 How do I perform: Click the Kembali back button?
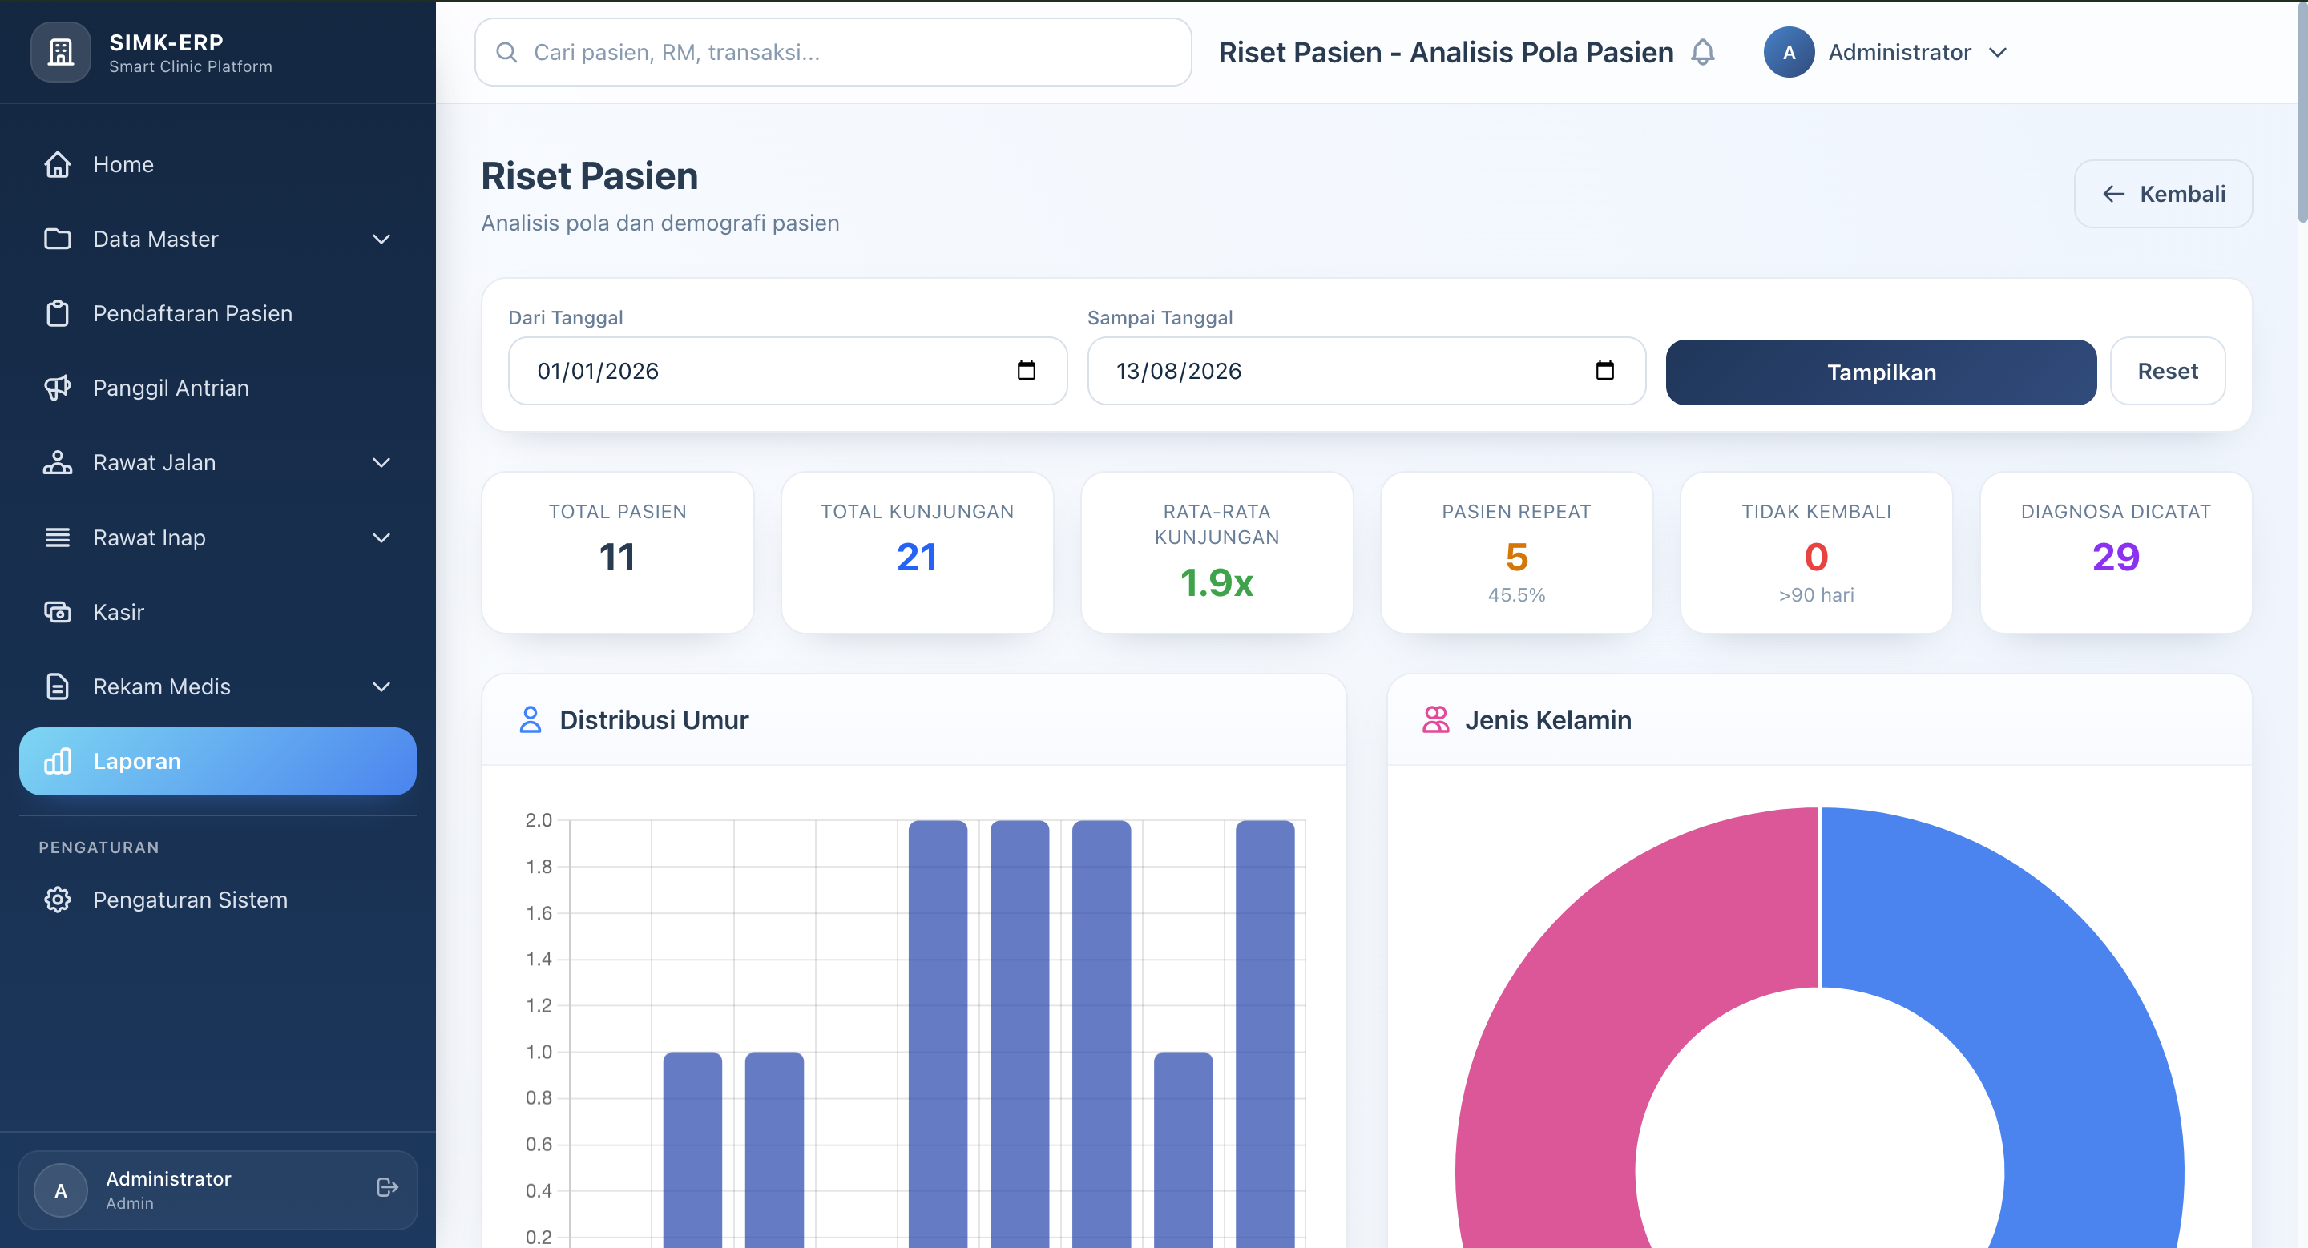point(2163,195)
